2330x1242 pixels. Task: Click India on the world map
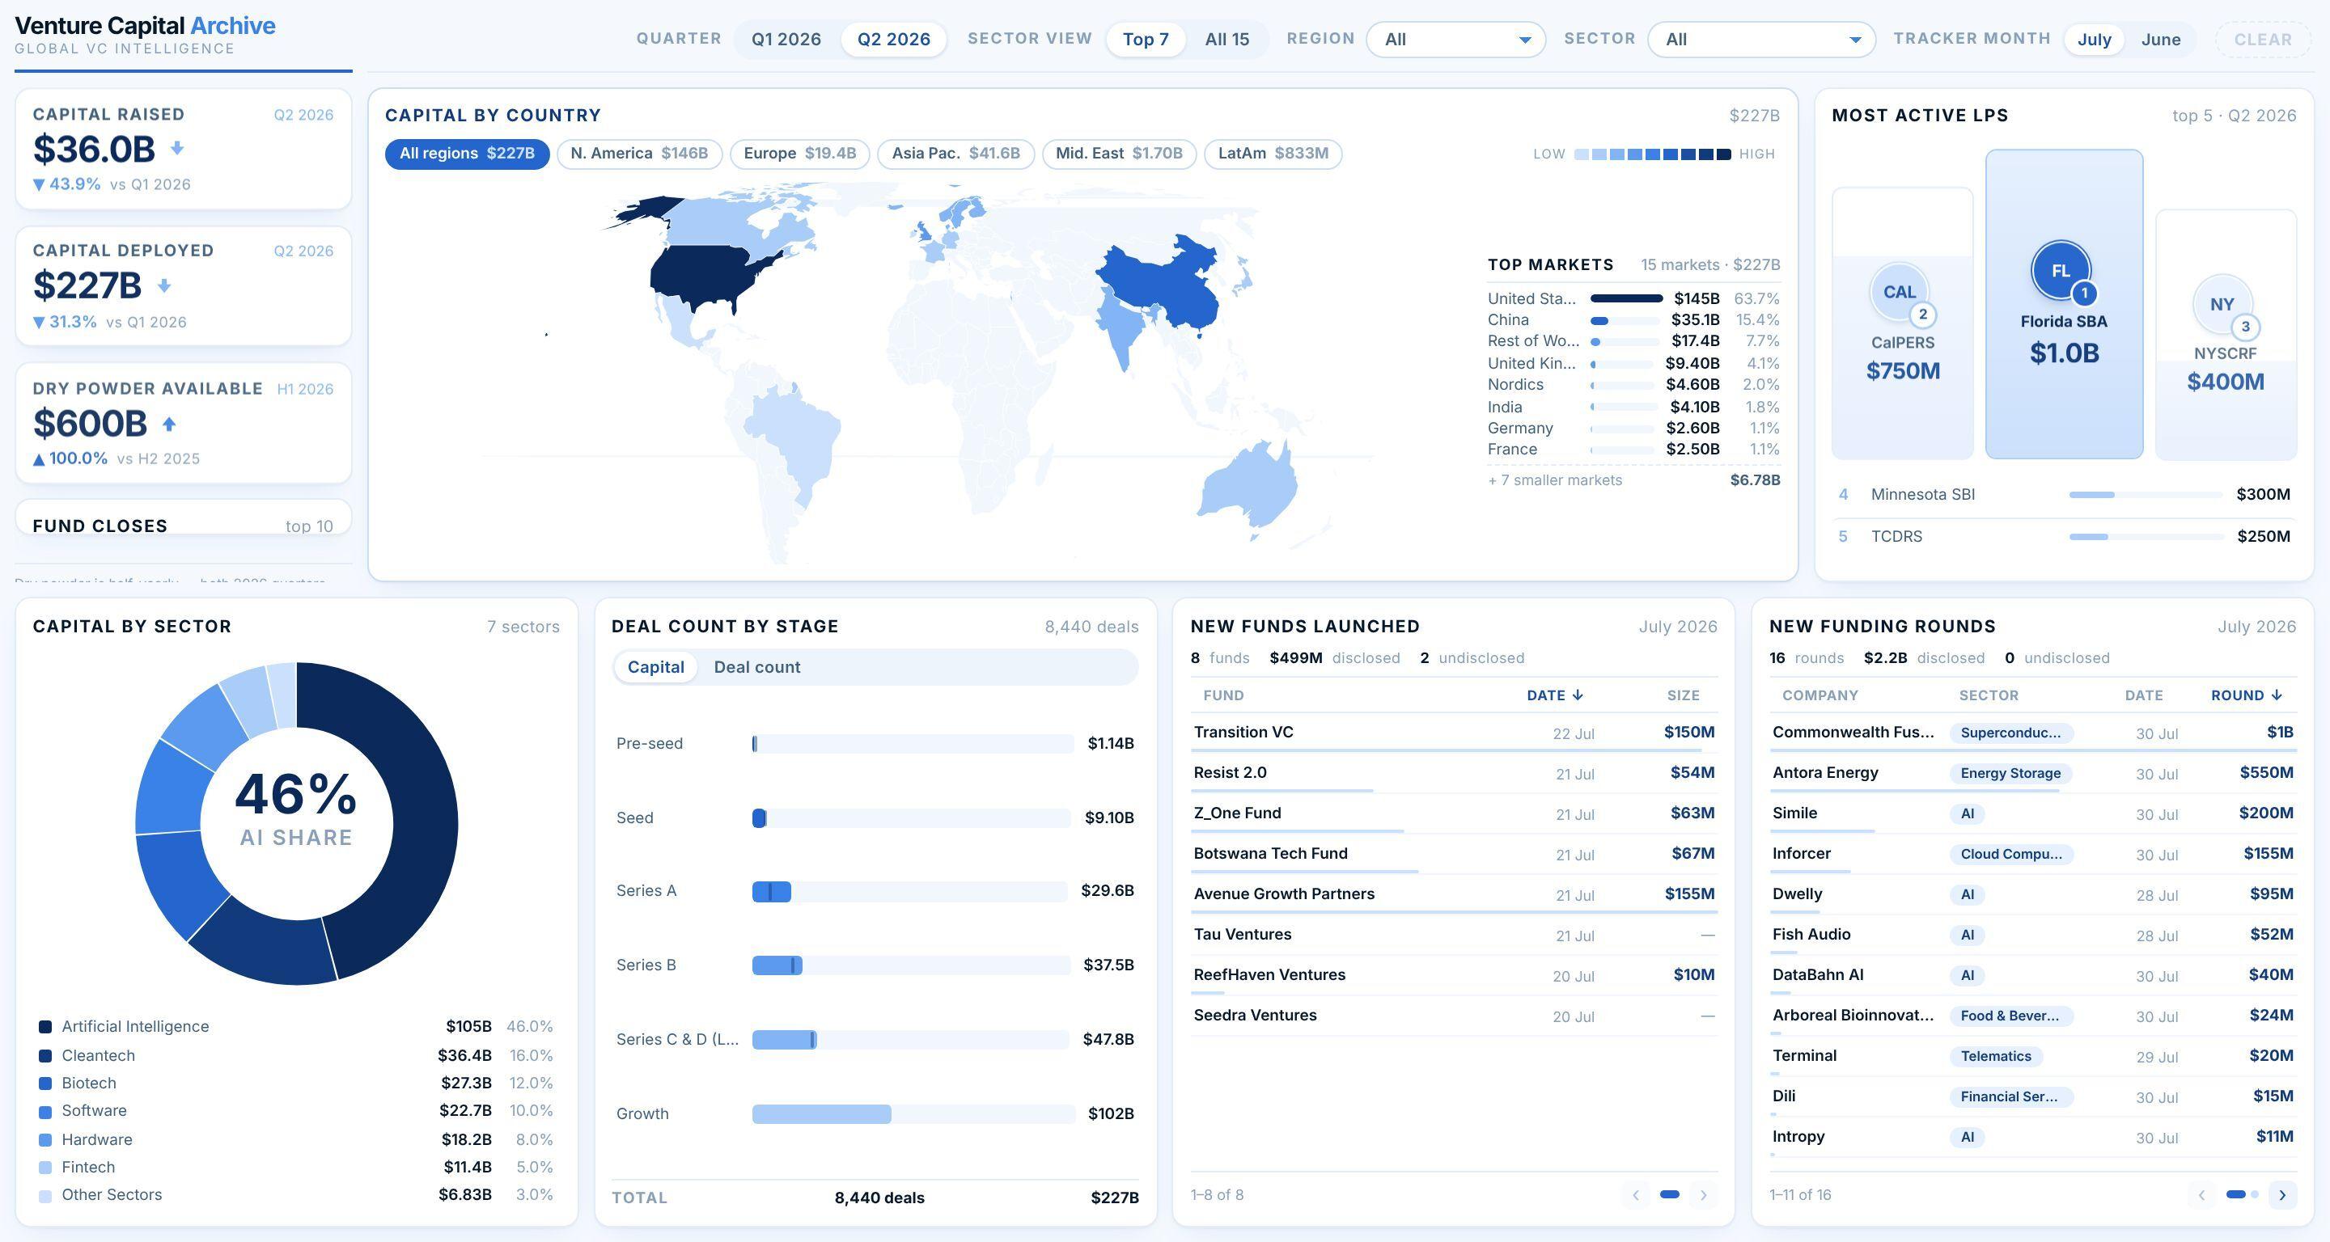coord(1121,330)
